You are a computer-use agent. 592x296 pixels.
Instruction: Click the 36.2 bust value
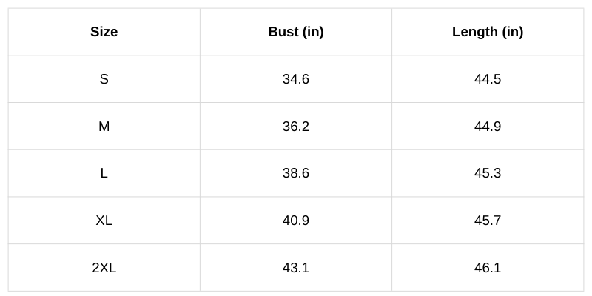(295, 127)
